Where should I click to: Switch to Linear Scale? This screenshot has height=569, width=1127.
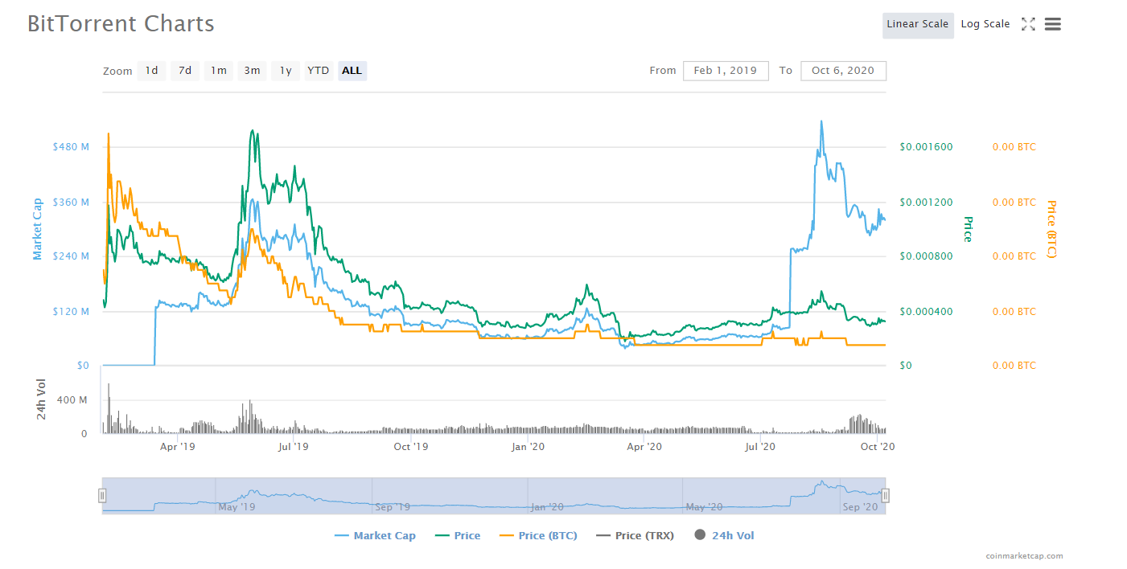click(x=918, y=24)
